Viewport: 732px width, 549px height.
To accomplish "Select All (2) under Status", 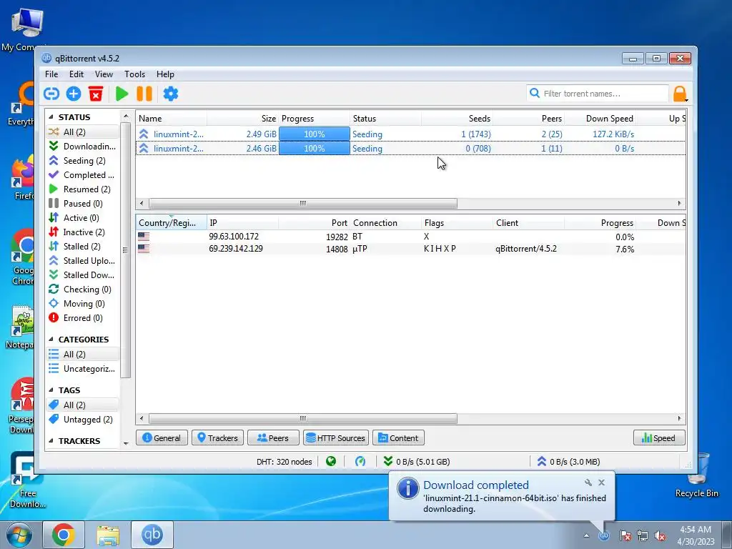I will tap(83, 132).
